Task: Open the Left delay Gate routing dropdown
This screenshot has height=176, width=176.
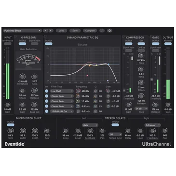Action: tap(90, 125)
